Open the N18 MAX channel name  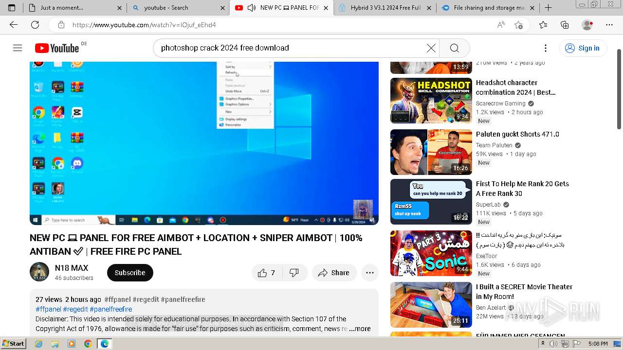[x=72, y=268]
